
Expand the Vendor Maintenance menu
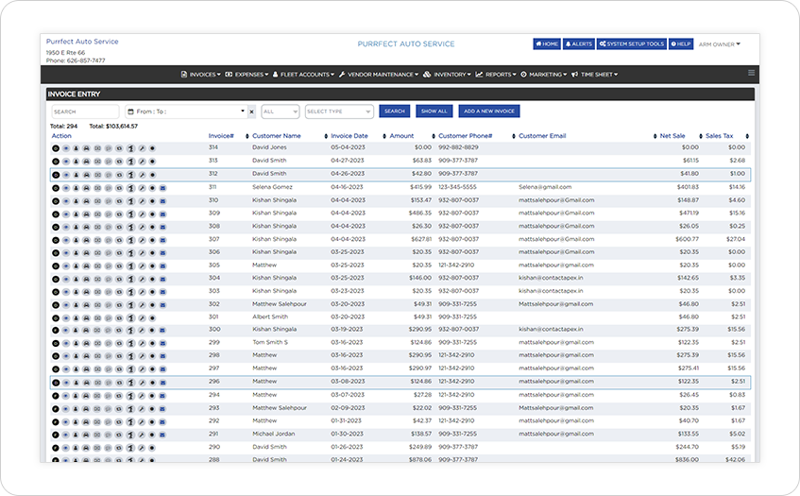pyautogui.click(x=379, y=75)
